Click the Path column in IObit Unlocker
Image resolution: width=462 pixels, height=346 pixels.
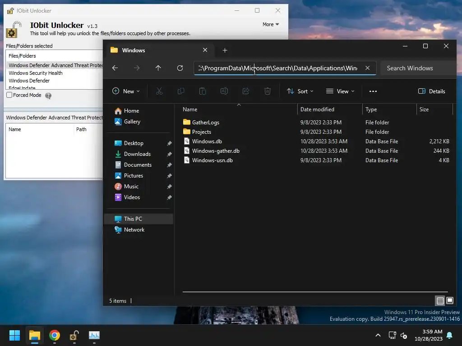81,129
